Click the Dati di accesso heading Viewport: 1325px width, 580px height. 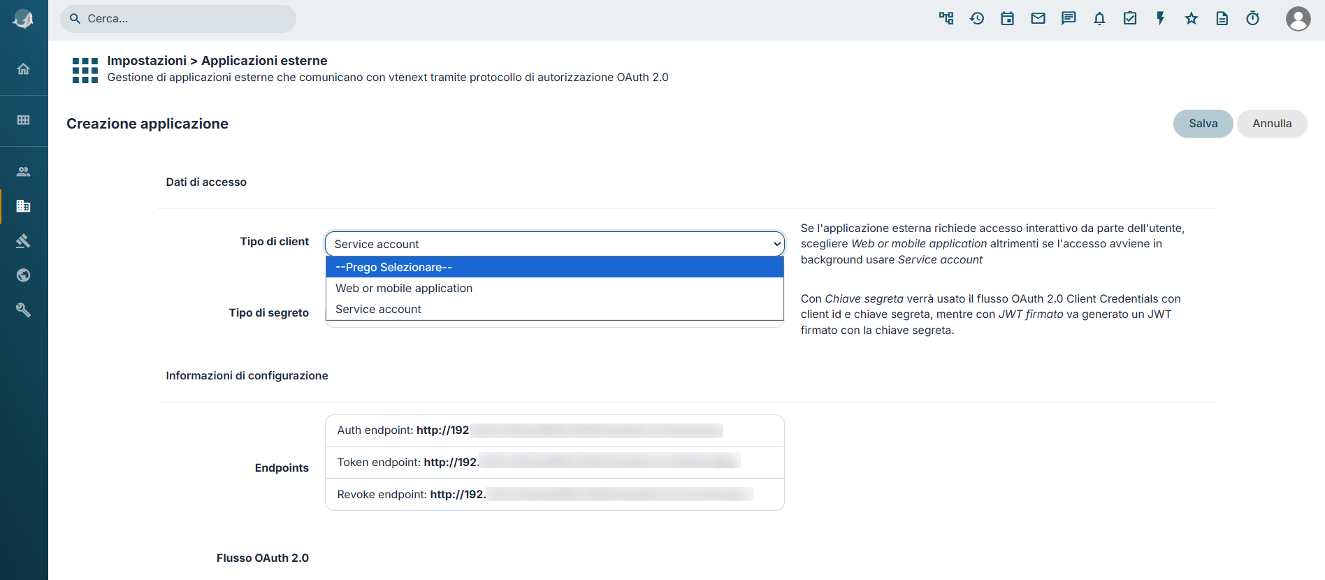click(206, 182)
